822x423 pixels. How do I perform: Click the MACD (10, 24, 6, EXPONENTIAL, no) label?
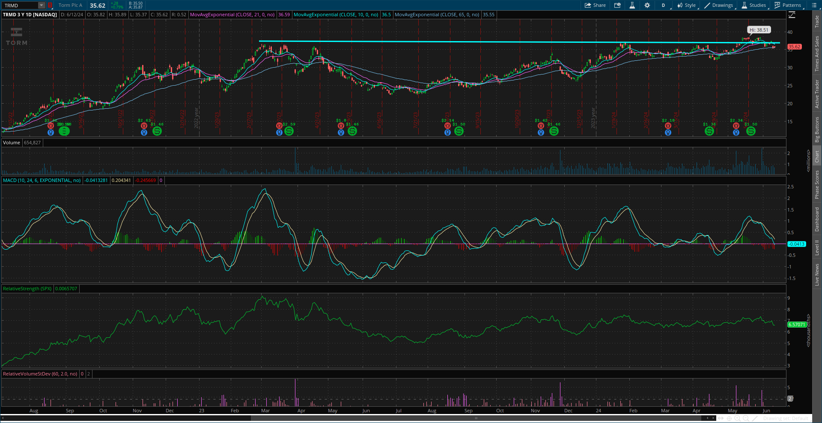[x=42, y=180]
